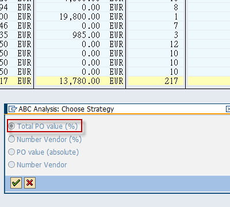Click the 19,800.00 amount cell
Screen dimensions: 230x207
coord(80,17)
